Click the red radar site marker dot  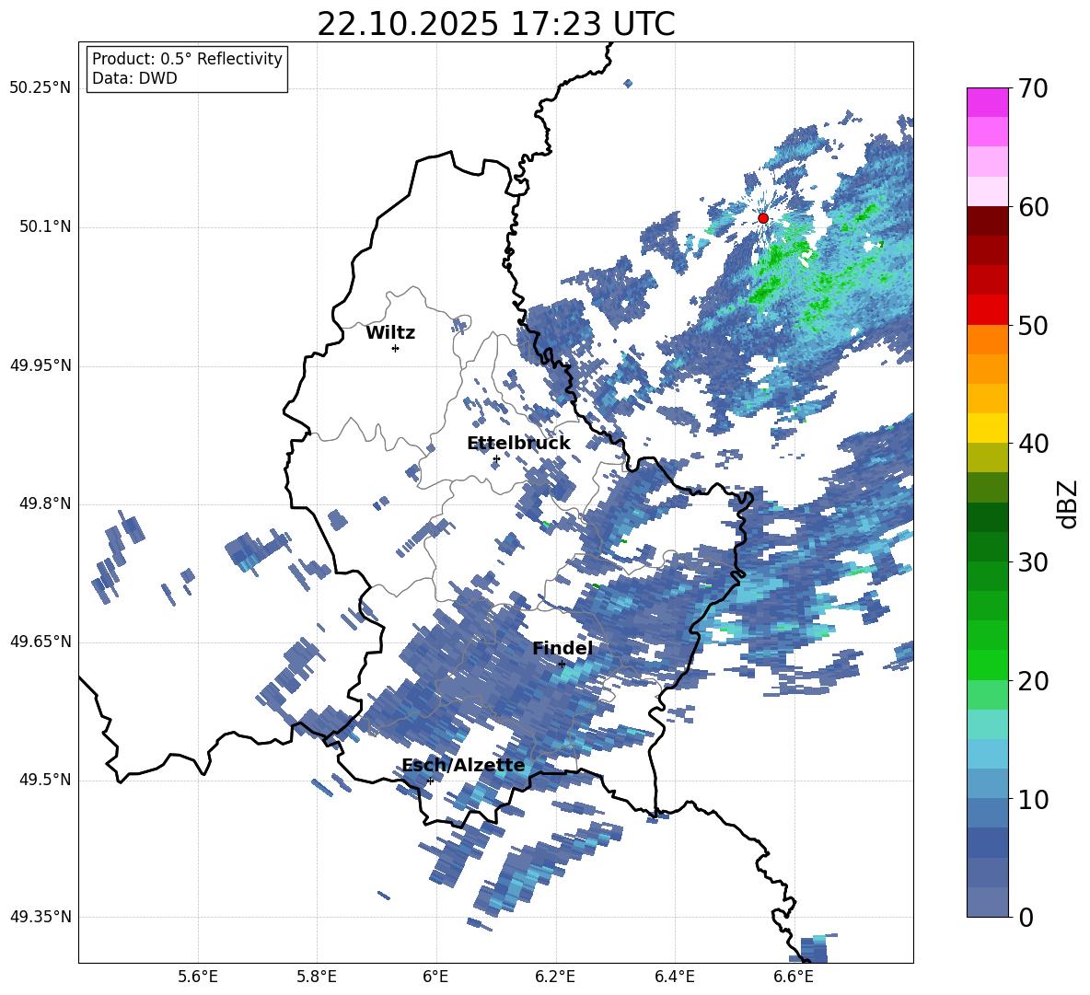click(x=763, y=218)
